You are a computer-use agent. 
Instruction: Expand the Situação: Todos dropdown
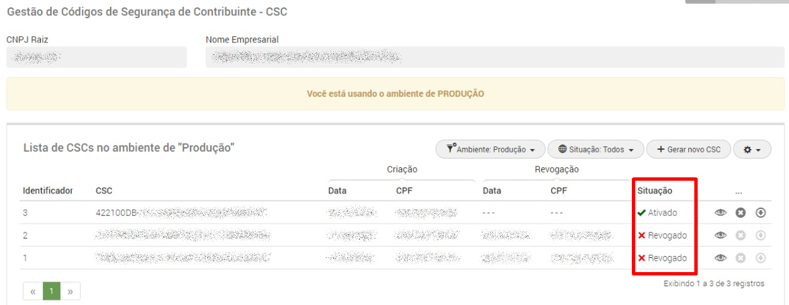596,150
